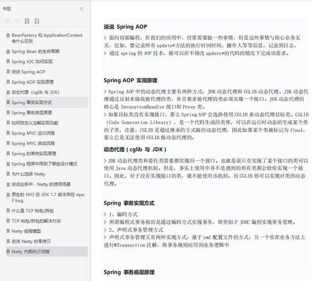Open the 'BeanFactory 和 ApplicationContext 有什么区别' bookmark
312x281 pixels.
pyautogui.click(x=47, y=38)
